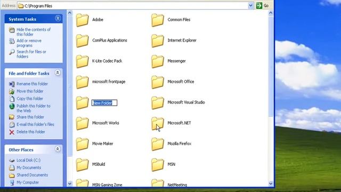
Task: Click 'Add or remove programs' link
Action: [29, 43]
